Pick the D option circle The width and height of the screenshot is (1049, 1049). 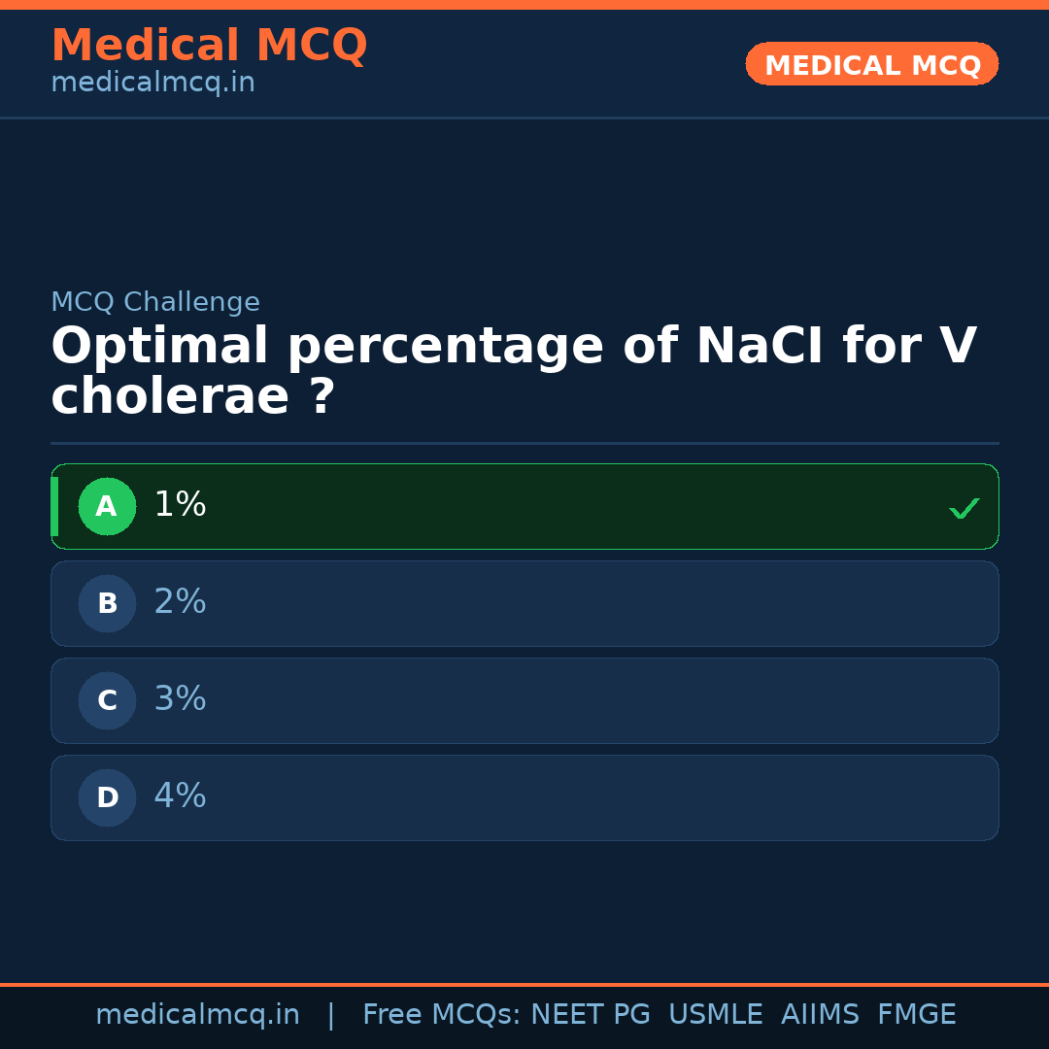pos(107,797)
